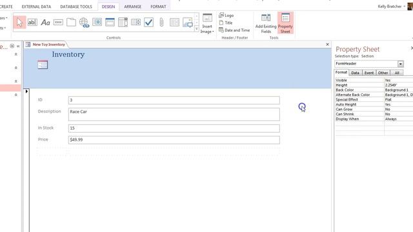Viewport: 413px width, 232px height.
Task: Open navigation pane options dropdown circle
Action: coord(12,46)
